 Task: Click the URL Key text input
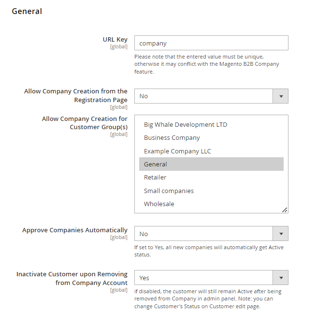point(211,43)
